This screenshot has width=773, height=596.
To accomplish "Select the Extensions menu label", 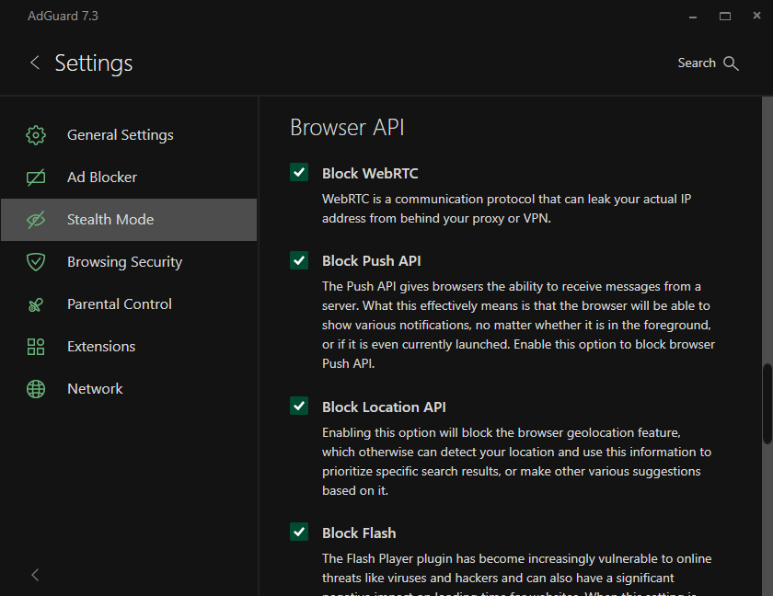I will 101,347.
